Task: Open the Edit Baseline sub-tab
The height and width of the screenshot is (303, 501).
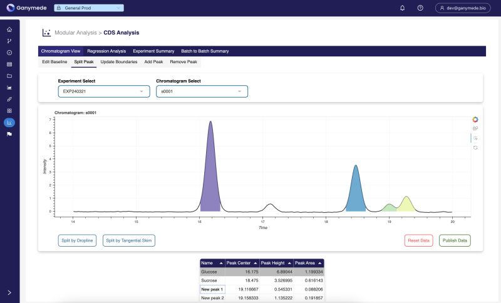Action: point(54,62)
